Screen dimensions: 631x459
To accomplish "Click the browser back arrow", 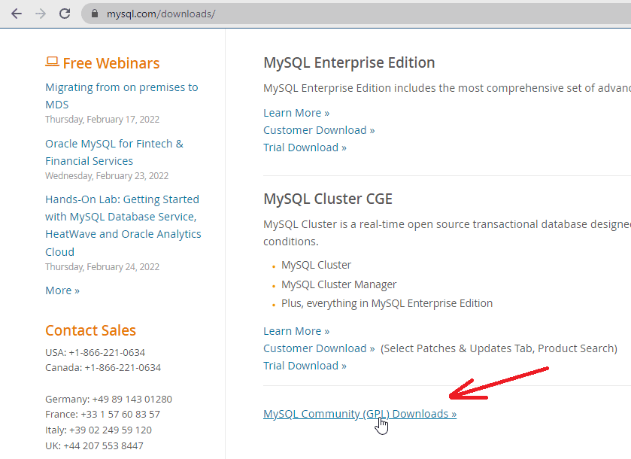I will coord(17,14).
